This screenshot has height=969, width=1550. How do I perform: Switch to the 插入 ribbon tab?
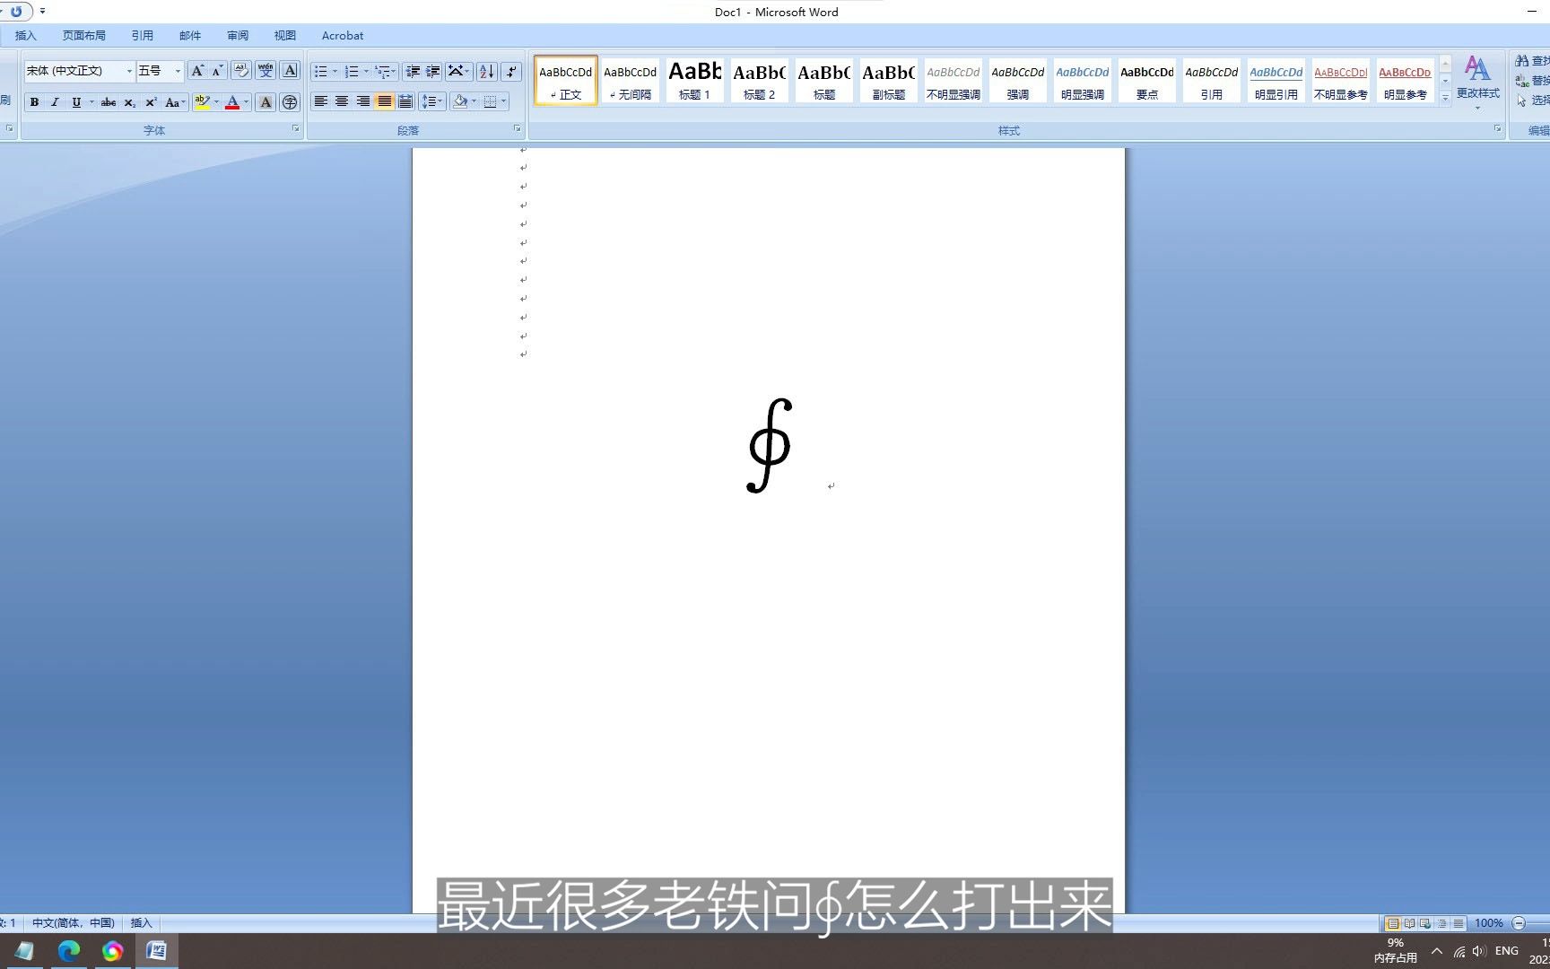tap(25, 35)
